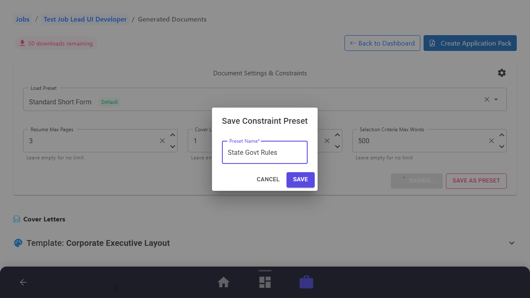
Task: Increase Selection Criteria Max Words
Action: point(502,135)
